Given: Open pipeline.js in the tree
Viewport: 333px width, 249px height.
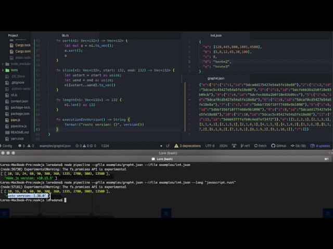Looking at the screenshot, I should (19, 126).
